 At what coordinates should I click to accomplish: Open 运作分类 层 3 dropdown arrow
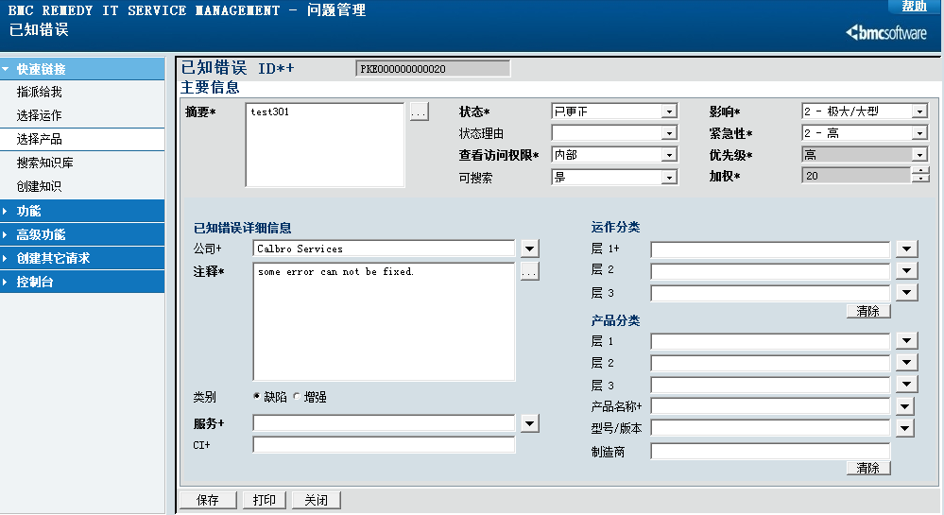pyautogui.click(x=906, y=292)
